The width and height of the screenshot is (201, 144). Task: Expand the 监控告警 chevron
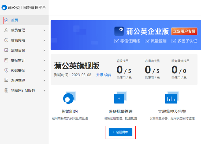[44, 50]
